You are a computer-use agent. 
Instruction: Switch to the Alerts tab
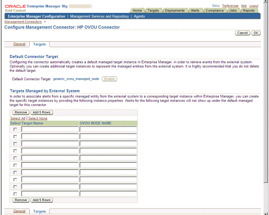(x=195, y=10)
